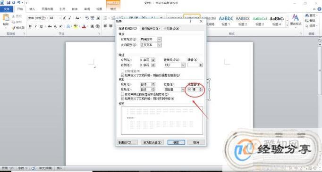The image size is (322, 172).
Task: Click the Center alignment icon
Action: tap(111, 26)
